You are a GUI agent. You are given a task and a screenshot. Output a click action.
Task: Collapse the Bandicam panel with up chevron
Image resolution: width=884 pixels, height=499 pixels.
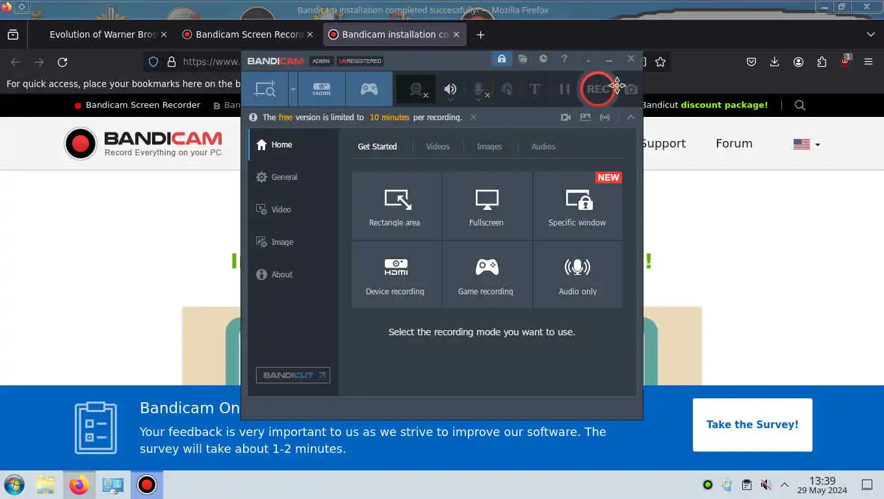point(630,118)
